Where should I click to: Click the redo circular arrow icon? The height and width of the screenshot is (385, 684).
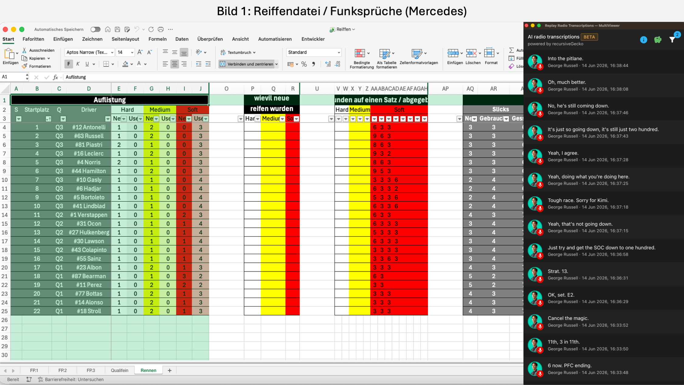pyautogui.click(x=151, y=29)
